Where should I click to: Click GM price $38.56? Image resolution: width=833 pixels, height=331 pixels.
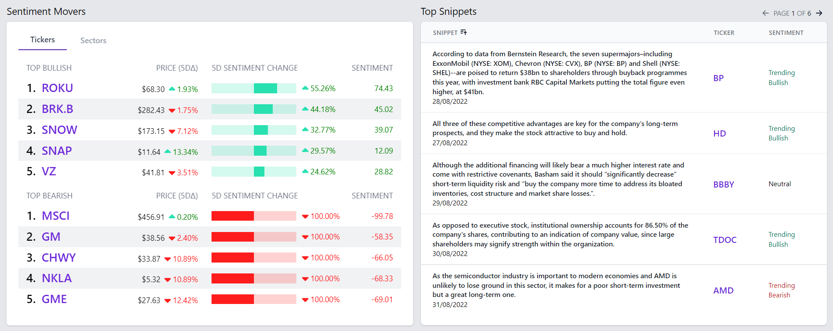tap(153, 238)
